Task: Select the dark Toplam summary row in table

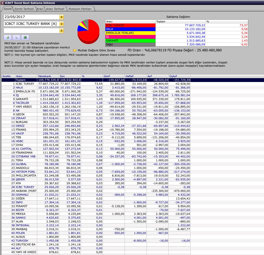Action: (x=96, y=80)
